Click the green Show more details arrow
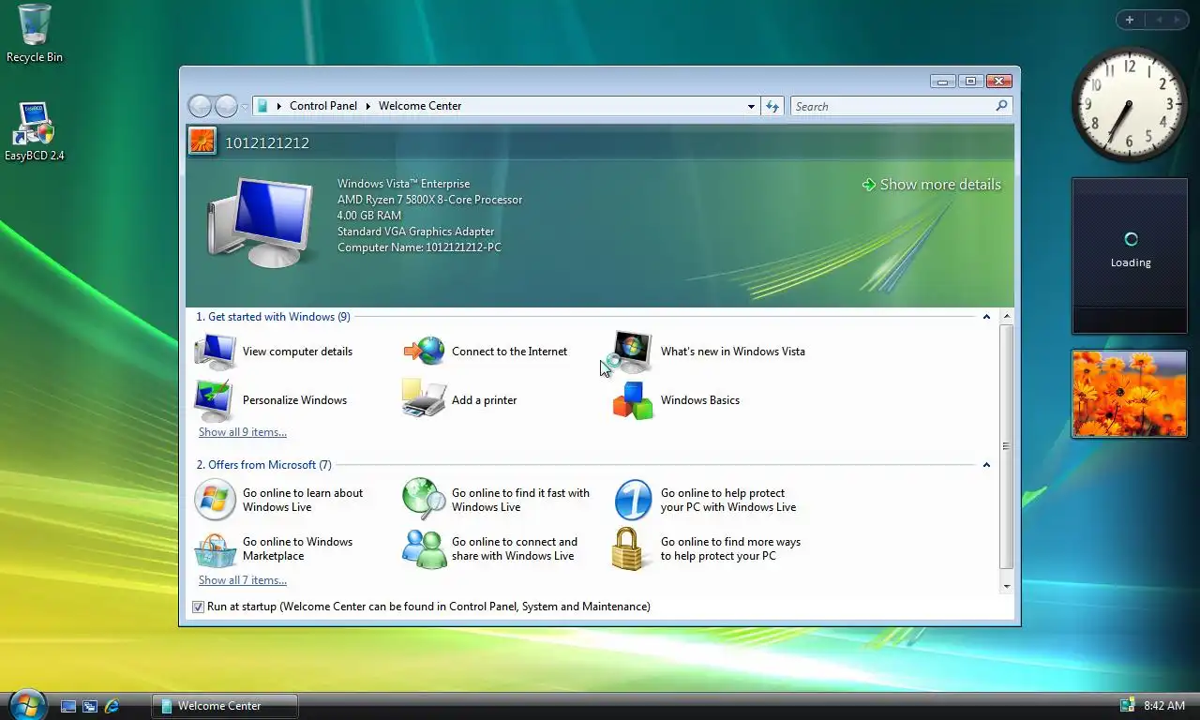The width and height of the screenshot is (1200, 720). [869, 185]
